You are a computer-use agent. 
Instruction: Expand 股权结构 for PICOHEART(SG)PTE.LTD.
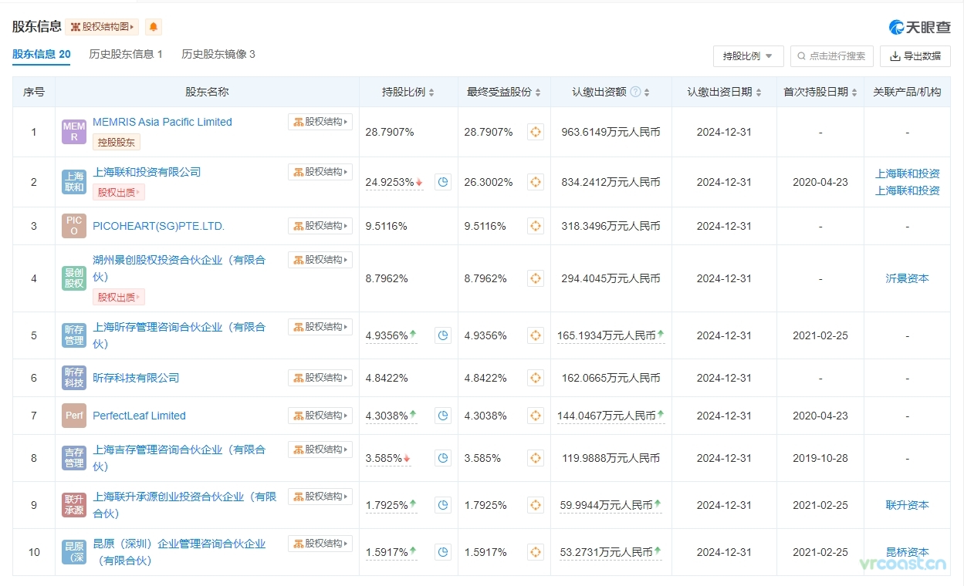point(320,226)
